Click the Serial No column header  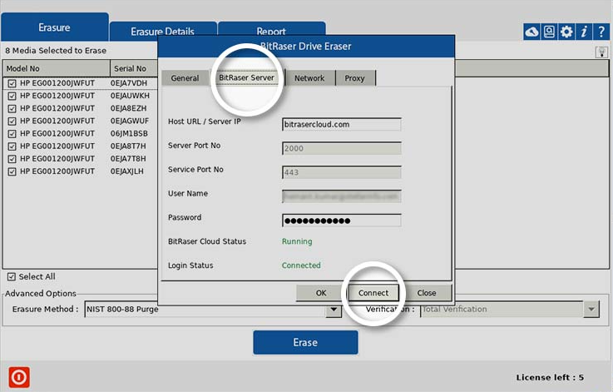tap(134, 68)
